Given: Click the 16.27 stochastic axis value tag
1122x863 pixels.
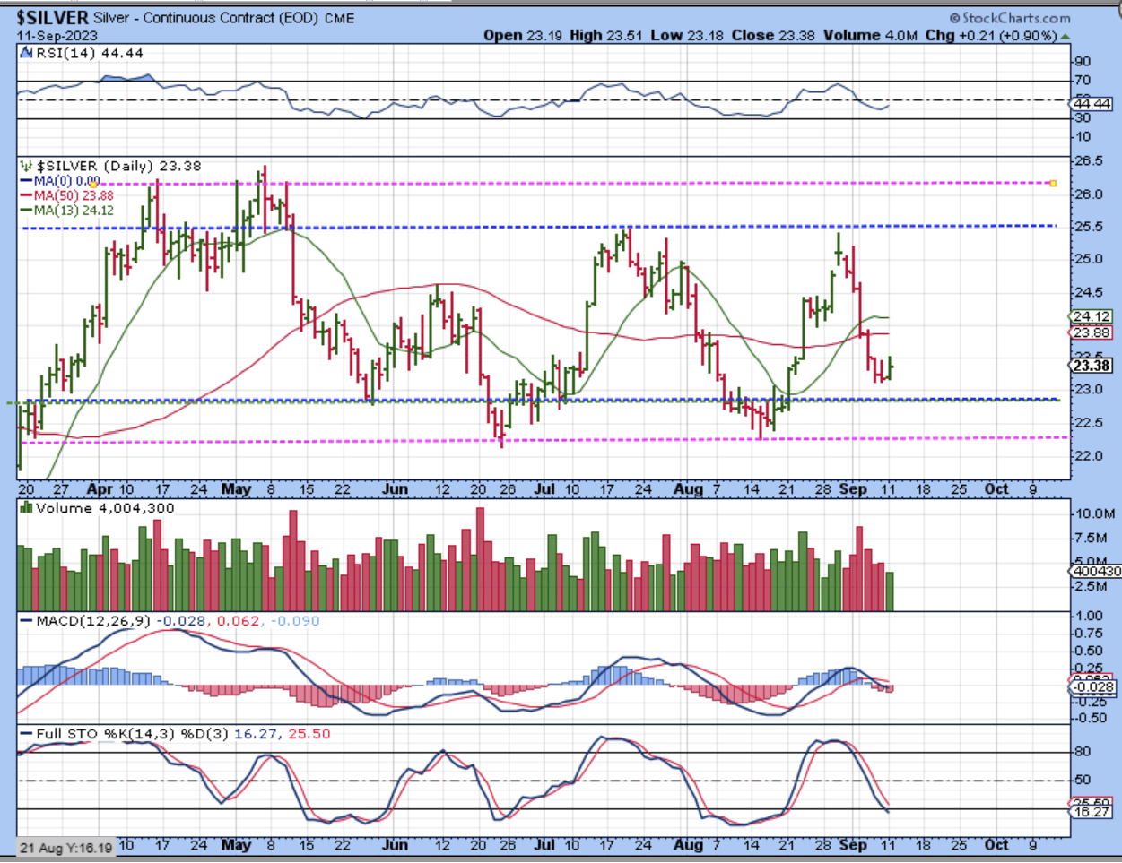Looking at the screenshot, I should click(x=1092, y=811).
